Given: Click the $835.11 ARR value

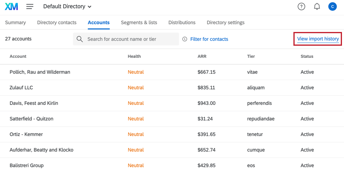Looking at the screenshot, I should [206, 87].
